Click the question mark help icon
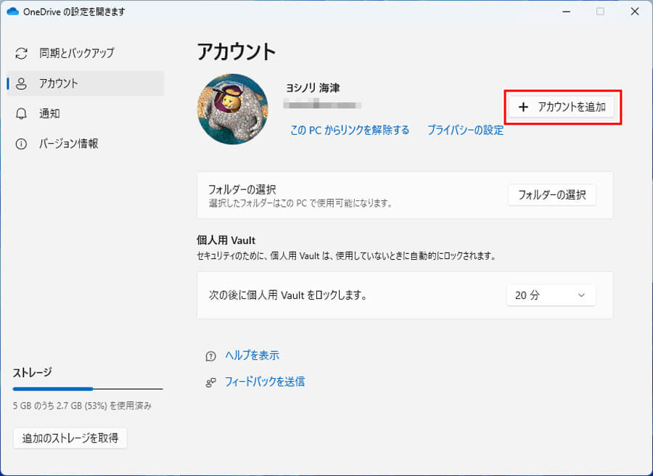This screenshot has width=653, height=476. tap(210, 356)
